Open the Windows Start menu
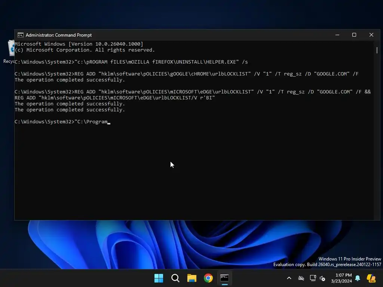The height and width of the screenshot is (287, 383). pyautogui.click(x=159, y=278)
